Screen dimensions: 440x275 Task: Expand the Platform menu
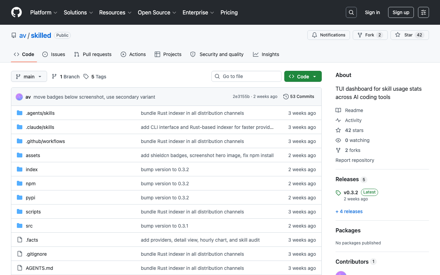44,12
